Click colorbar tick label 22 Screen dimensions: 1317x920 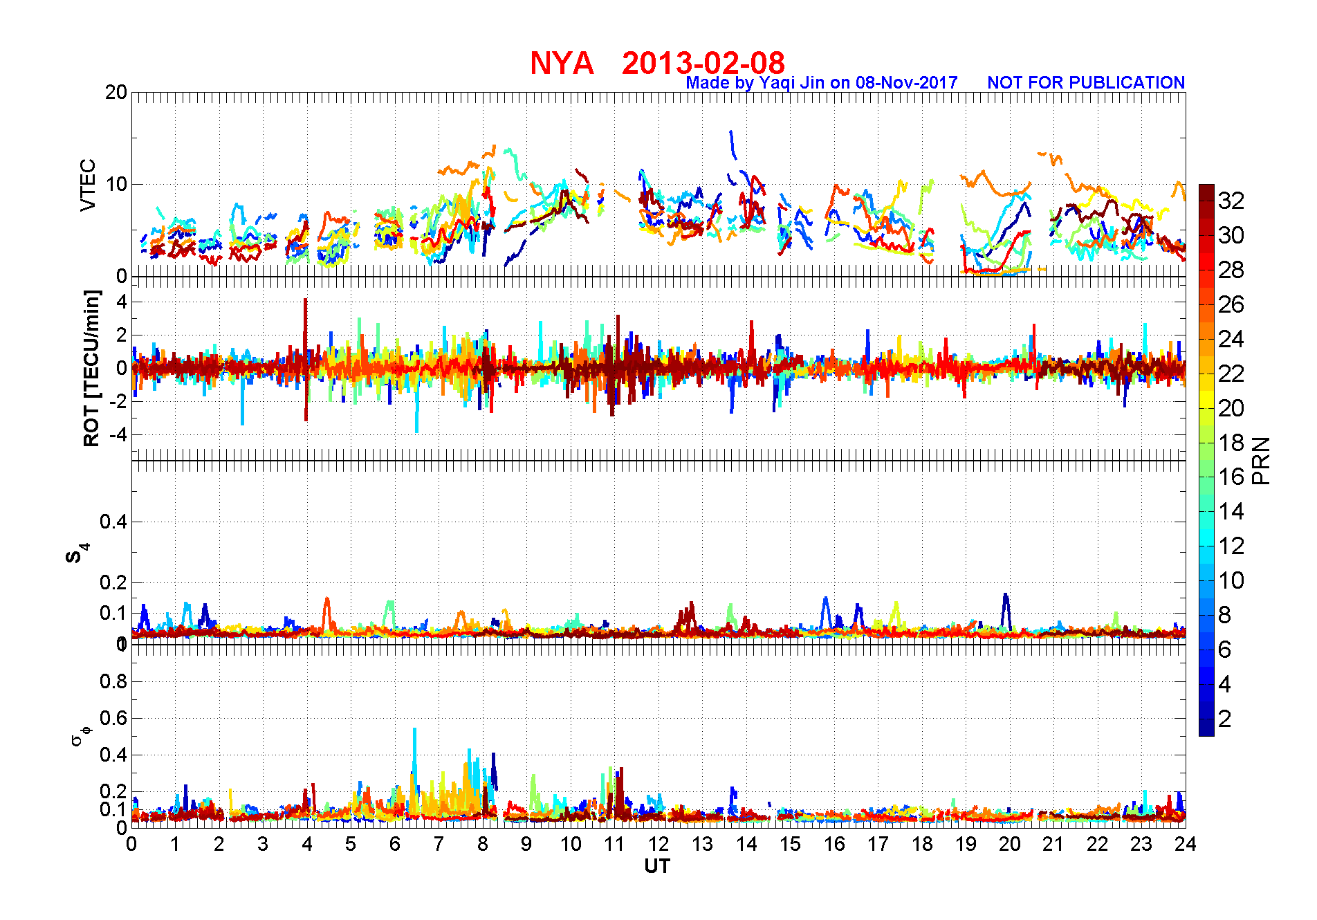(1231, 374)
